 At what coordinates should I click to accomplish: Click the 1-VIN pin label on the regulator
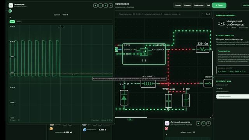coord(127,45)
